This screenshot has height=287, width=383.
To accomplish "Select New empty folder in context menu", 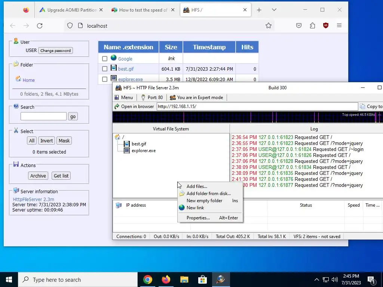I will point(210,200).
